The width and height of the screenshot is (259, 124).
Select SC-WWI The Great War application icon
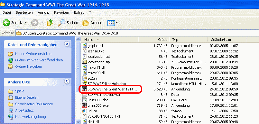[85, 89]
